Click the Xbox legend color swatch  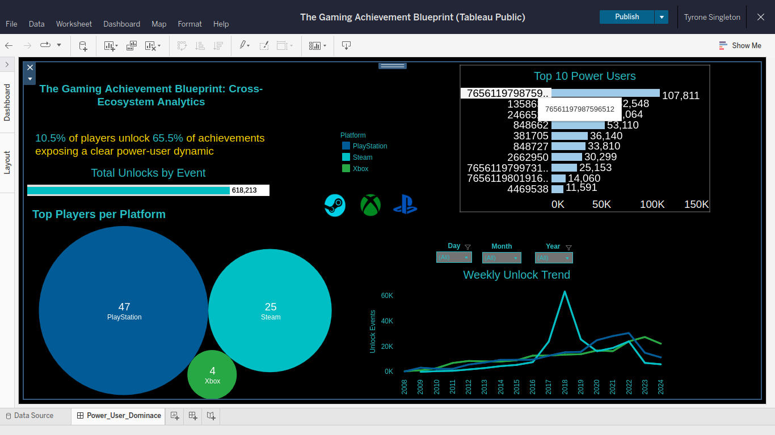[x=346, y=169]
